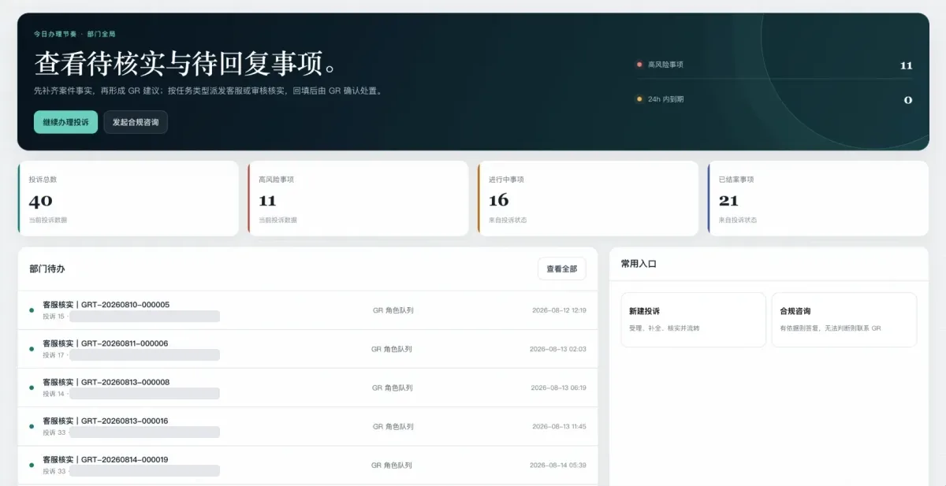Click the 部门待办 panel heading
Screen dimensions: 946x486
47,269
